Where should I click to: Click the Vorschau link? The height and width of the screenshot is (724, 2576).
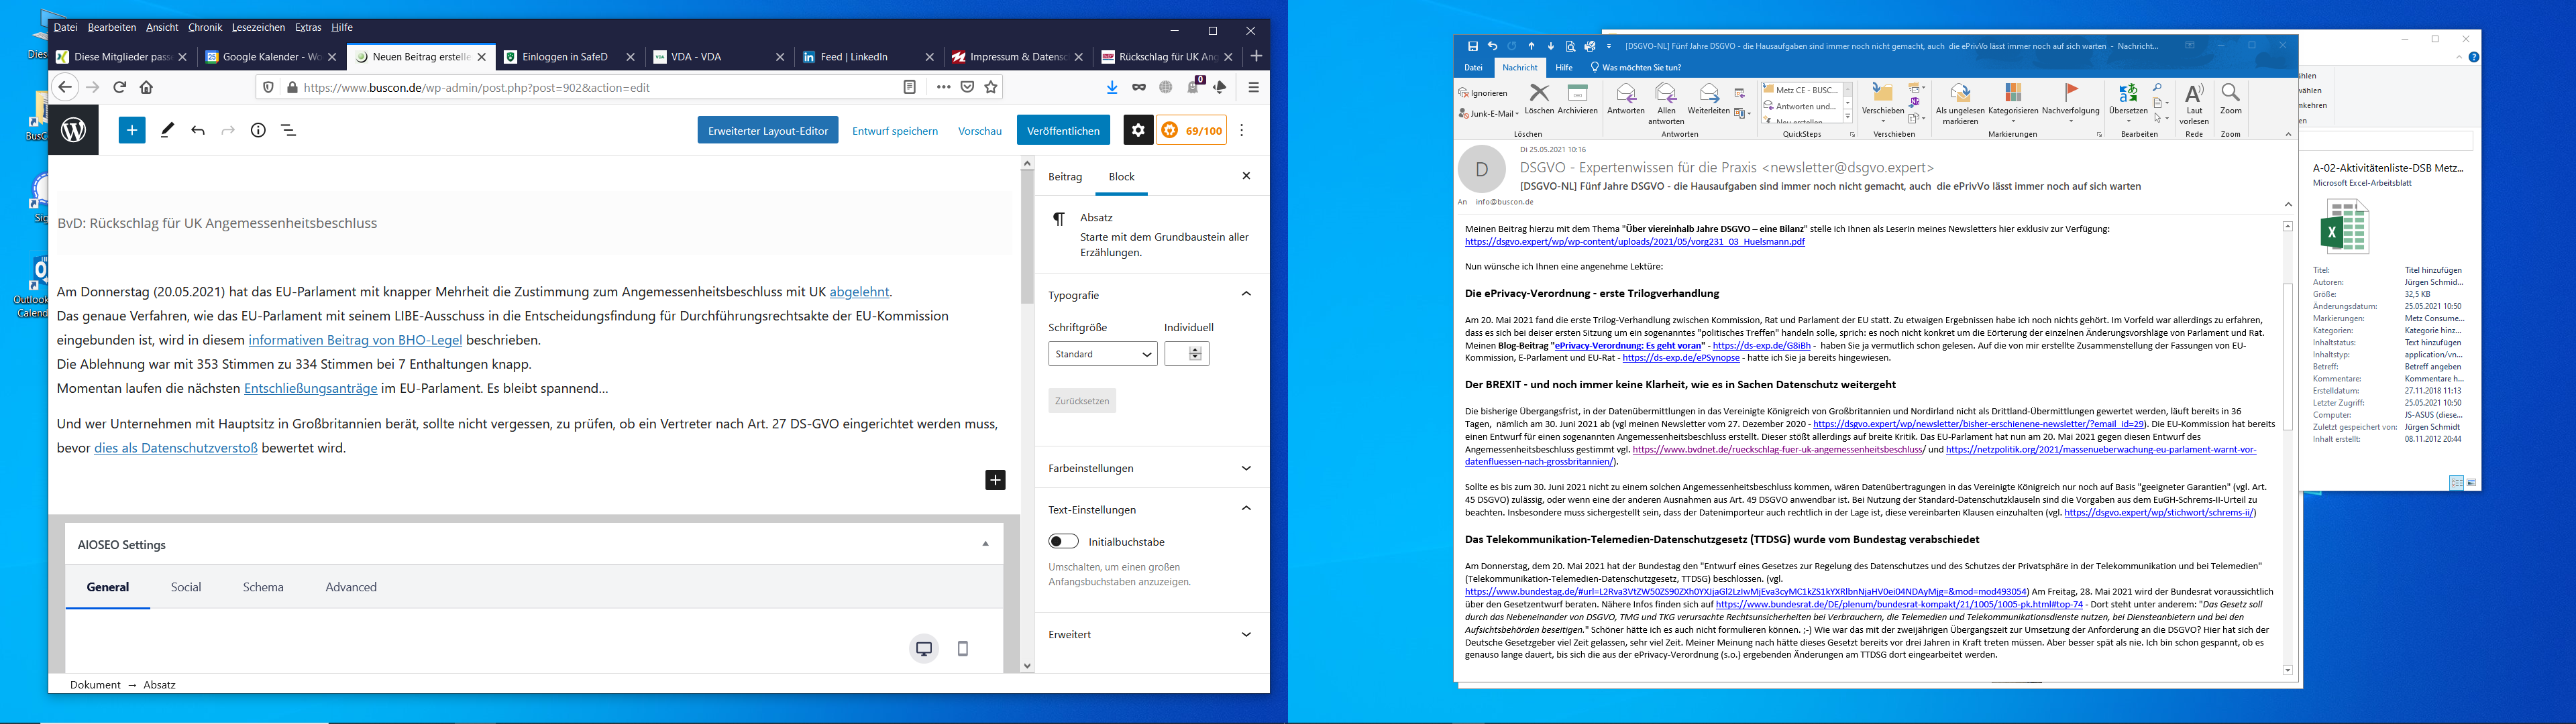tap(980, 131)
